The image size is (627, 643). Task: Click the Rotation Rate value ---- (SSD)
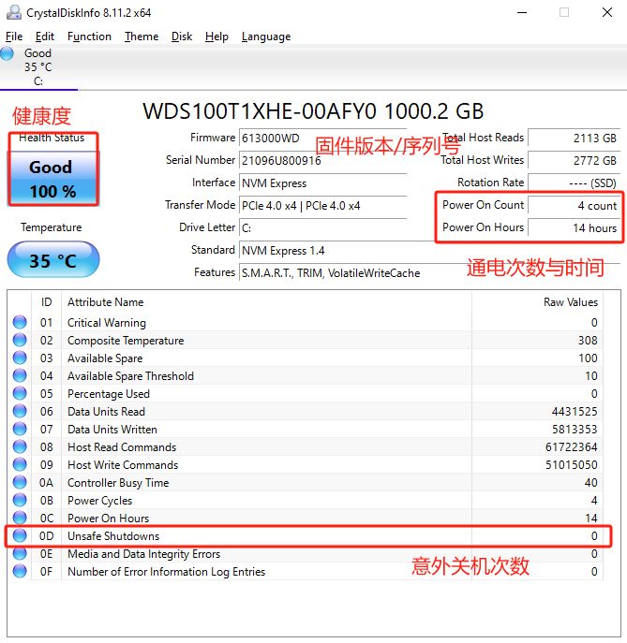[x=574, y=183]
